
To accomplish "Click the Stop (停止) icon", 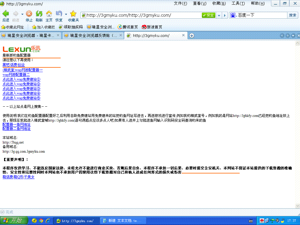I will click(x=29, y=13).
